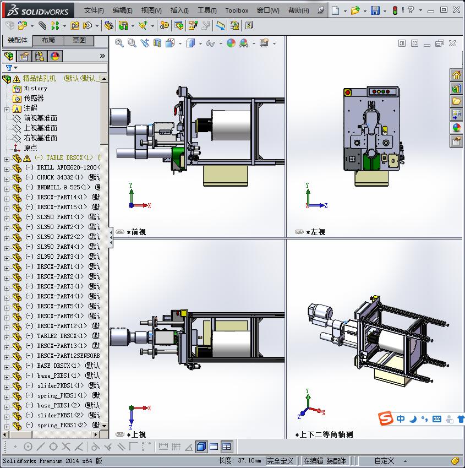The image size is (465, 468).
Task: Click the Smart Fasteners icon
Action: 75,26
